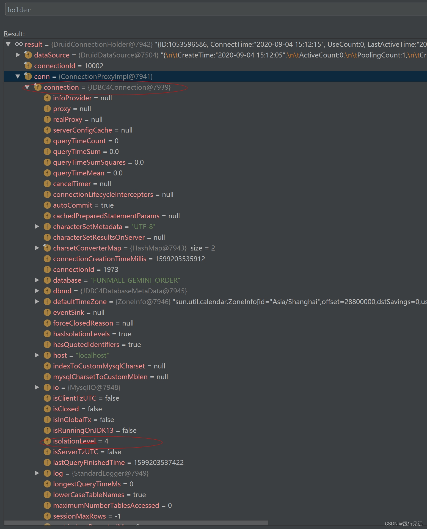Collapse the conn node
Image resolution: width=427 pixels, height=529 pixels.
tap(18, 76)
